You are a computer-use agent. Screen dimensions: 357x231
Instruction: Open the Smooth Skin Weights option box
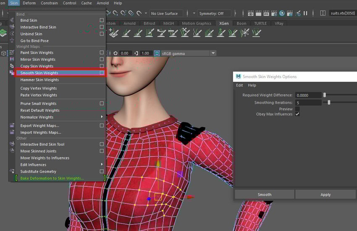102,73
